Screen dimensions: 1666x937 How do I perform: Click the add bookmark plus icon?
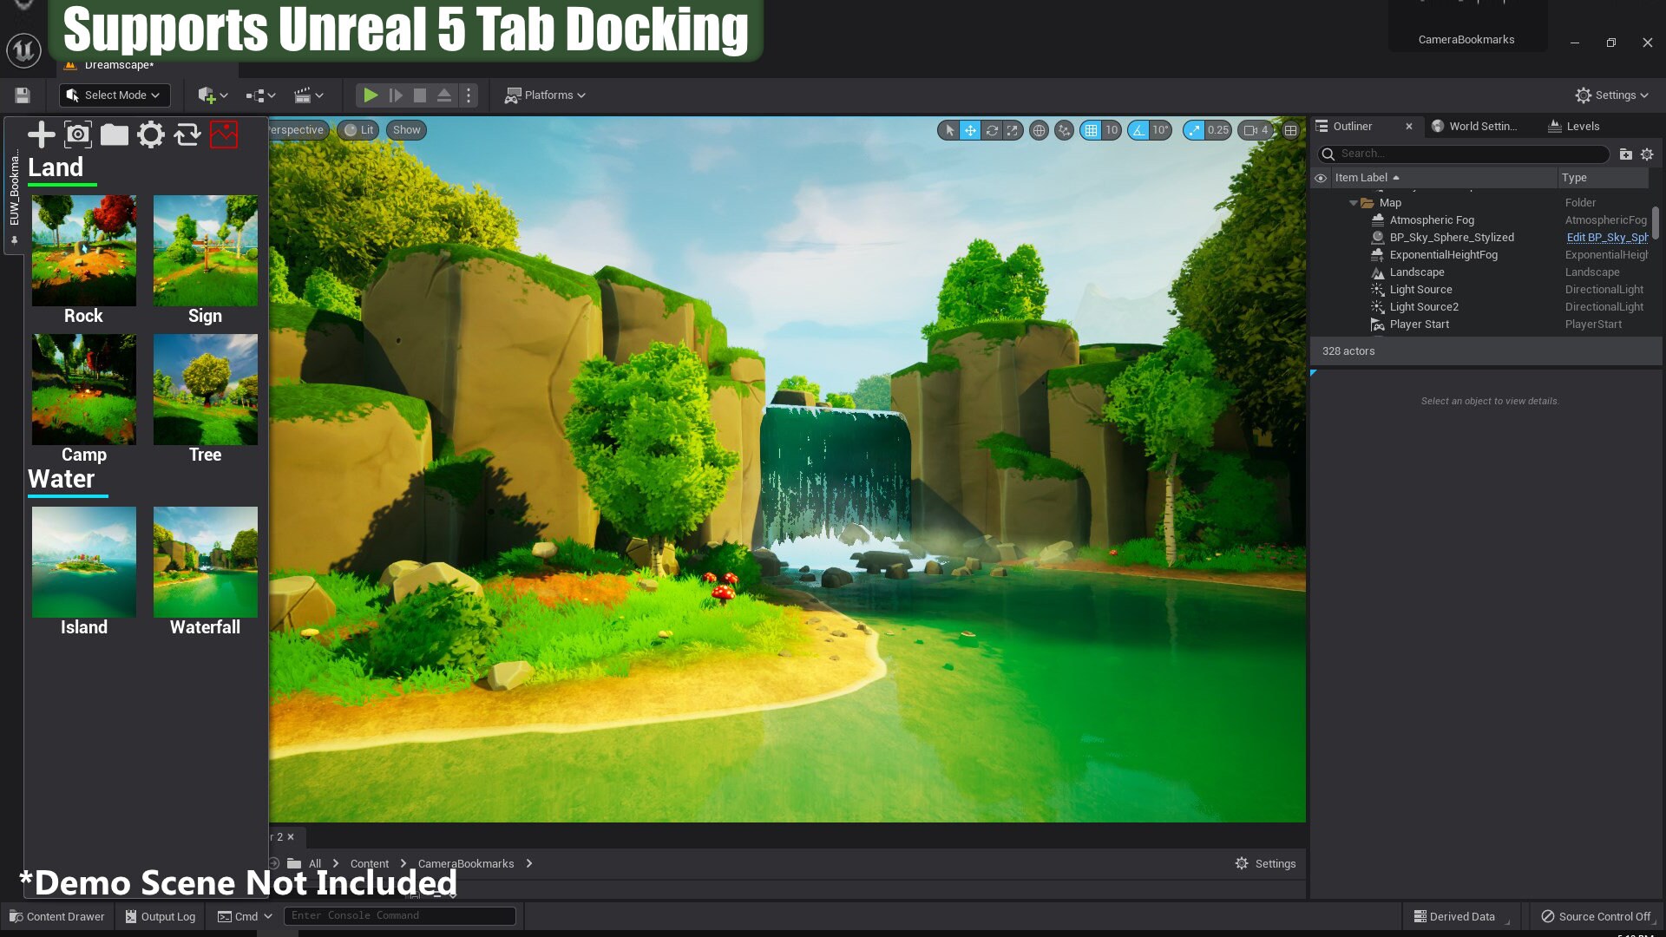(x=41, y=134)
